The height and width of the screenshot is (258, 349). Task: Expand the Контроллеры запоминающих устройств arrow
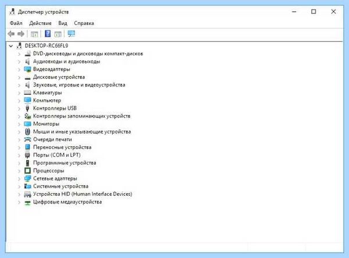click(x=19, y=116)
